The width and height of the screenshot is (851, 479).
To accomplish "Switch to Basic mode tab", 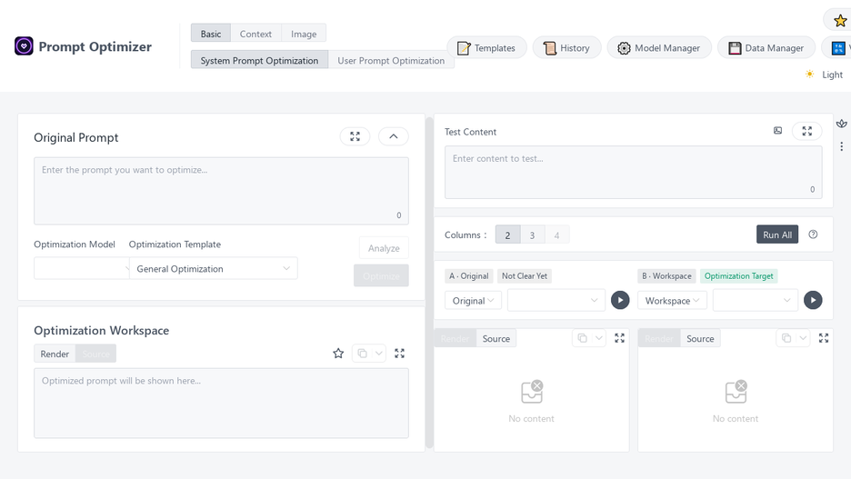I will tap(211, 33).
